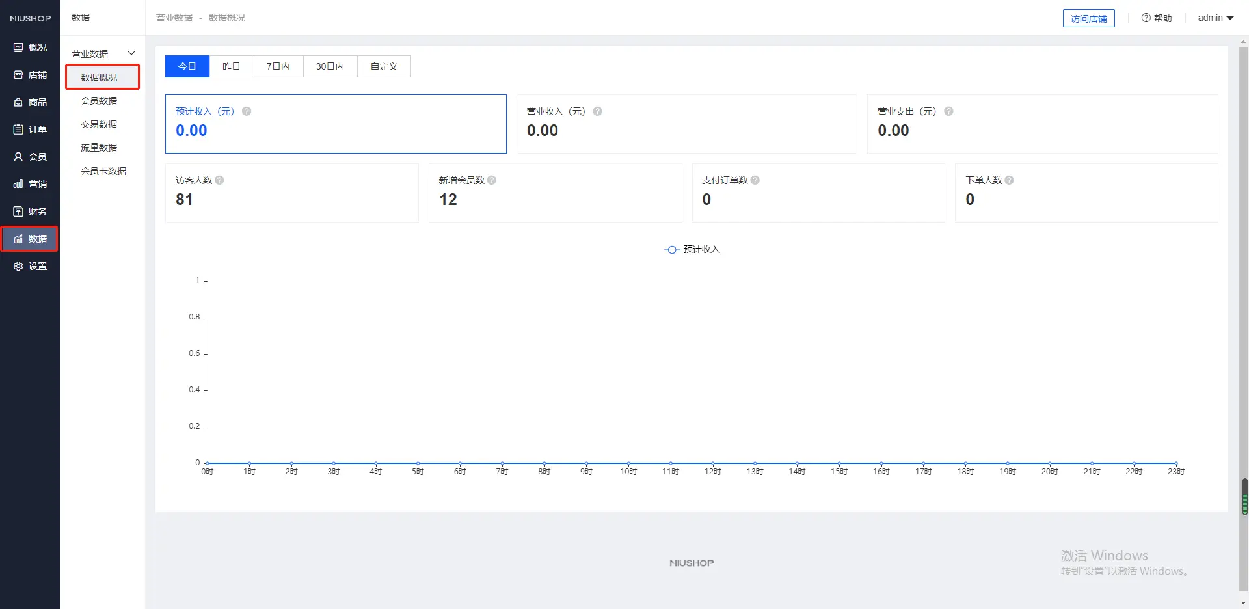The image size is (1249, 609).
Task: Open the 自定义 custom date picker
Action: point(384,66)
